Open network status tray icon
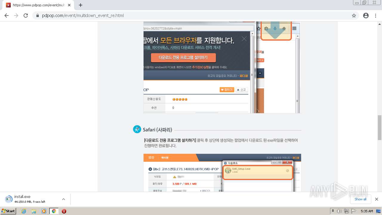Screen dimensions: 382x215 coord(346,211)
